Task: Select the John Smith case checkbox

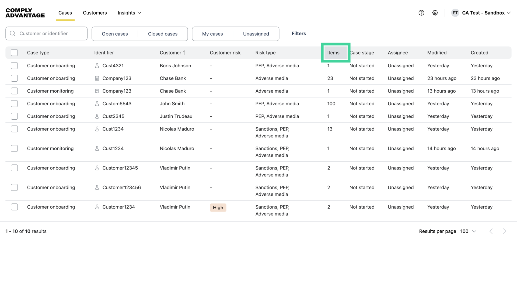Action: coord(14,104)
